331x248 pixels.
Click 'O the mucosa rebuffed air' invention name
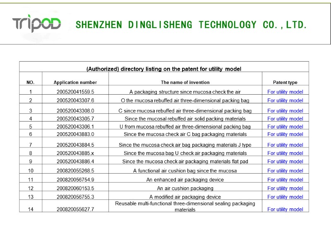coord(185,100)
